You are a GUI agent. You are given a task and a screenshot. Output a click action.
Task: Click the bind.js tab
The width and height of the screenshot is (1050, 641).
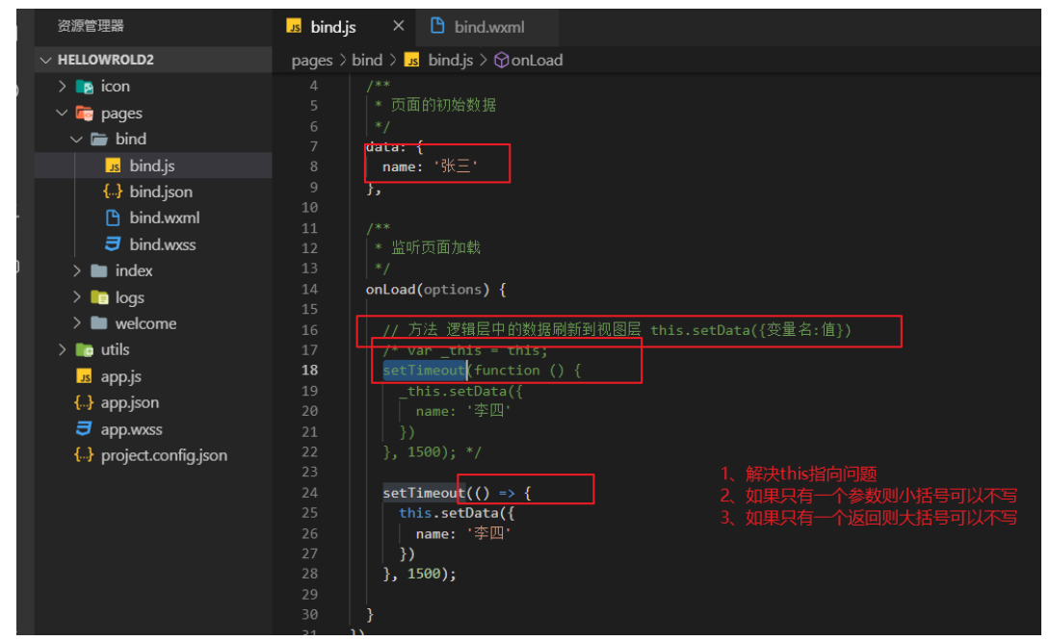coord(332,26)
